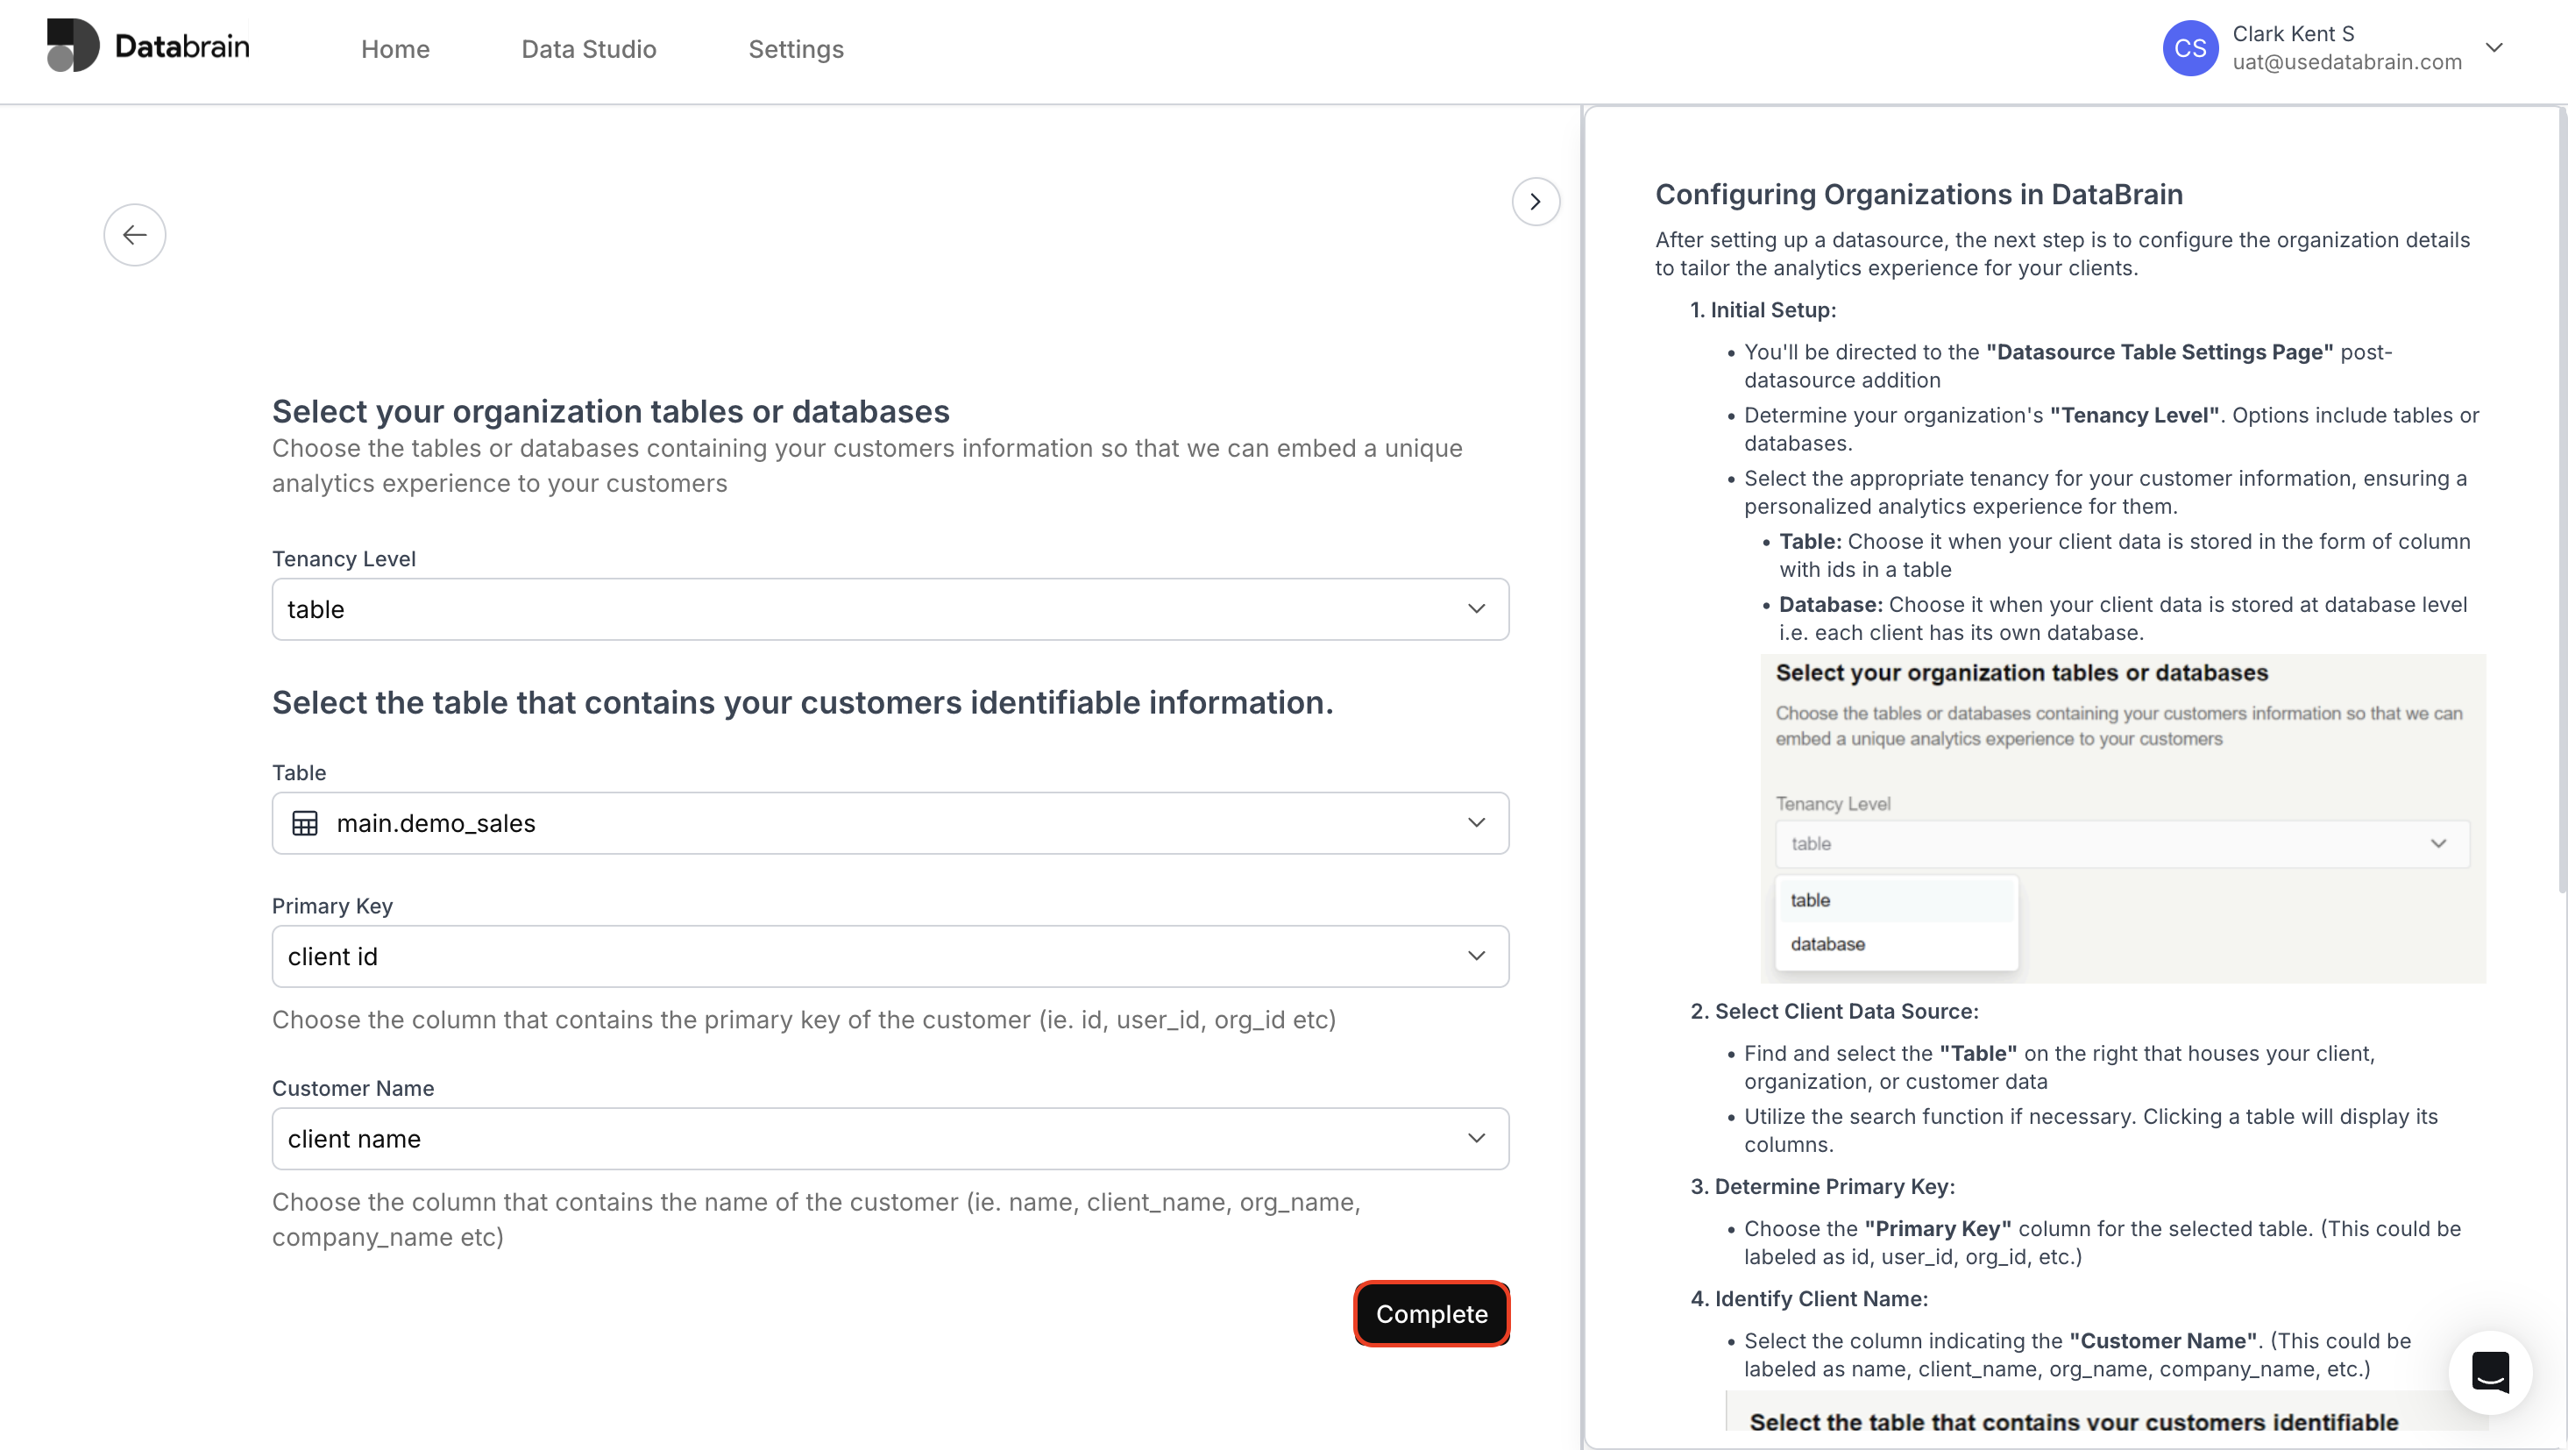Image resolution: width=2568 pixels, height=1450 pixels.
Task: Click the chevron beside the Customer Name field
Action: coord(1477,1138)
